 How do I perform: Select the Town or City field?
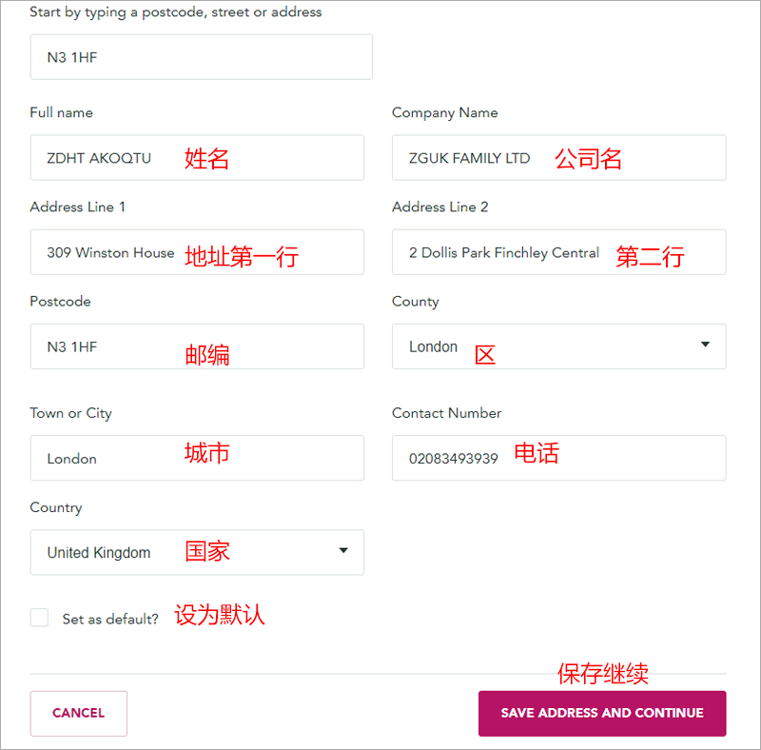click(197, 458)
